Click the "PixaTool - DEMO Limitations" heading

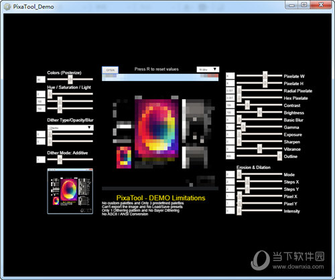click(161, 198)
